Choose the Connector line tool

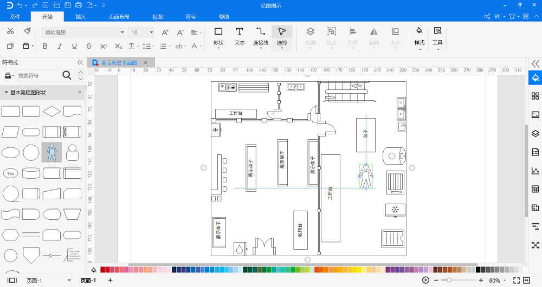(261, 37)
